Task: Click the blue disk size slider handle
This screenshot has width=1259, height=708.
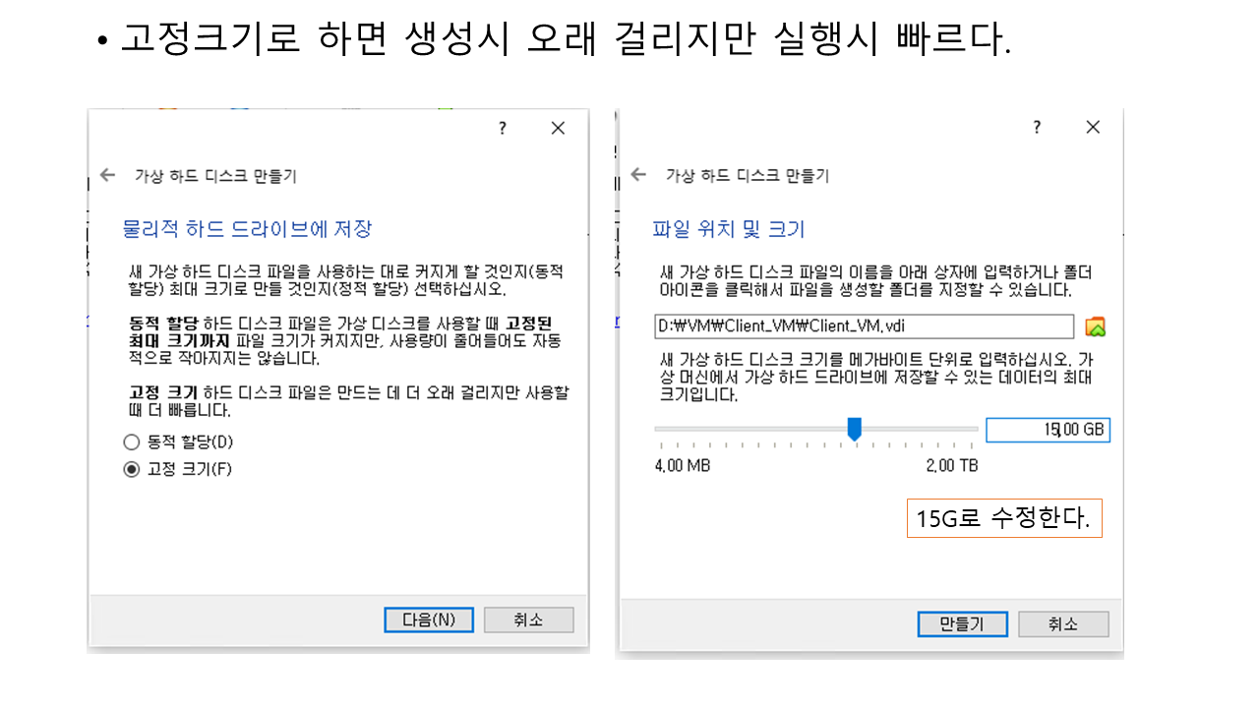Action: coord(854,428)
